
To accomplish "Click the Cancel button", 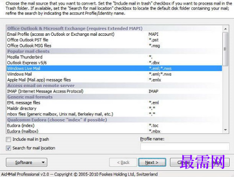I will coord(184,162).
